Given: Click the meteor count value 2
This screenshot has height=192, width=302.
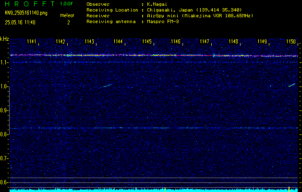Looking at the screenshot, I should coord(68,23).
